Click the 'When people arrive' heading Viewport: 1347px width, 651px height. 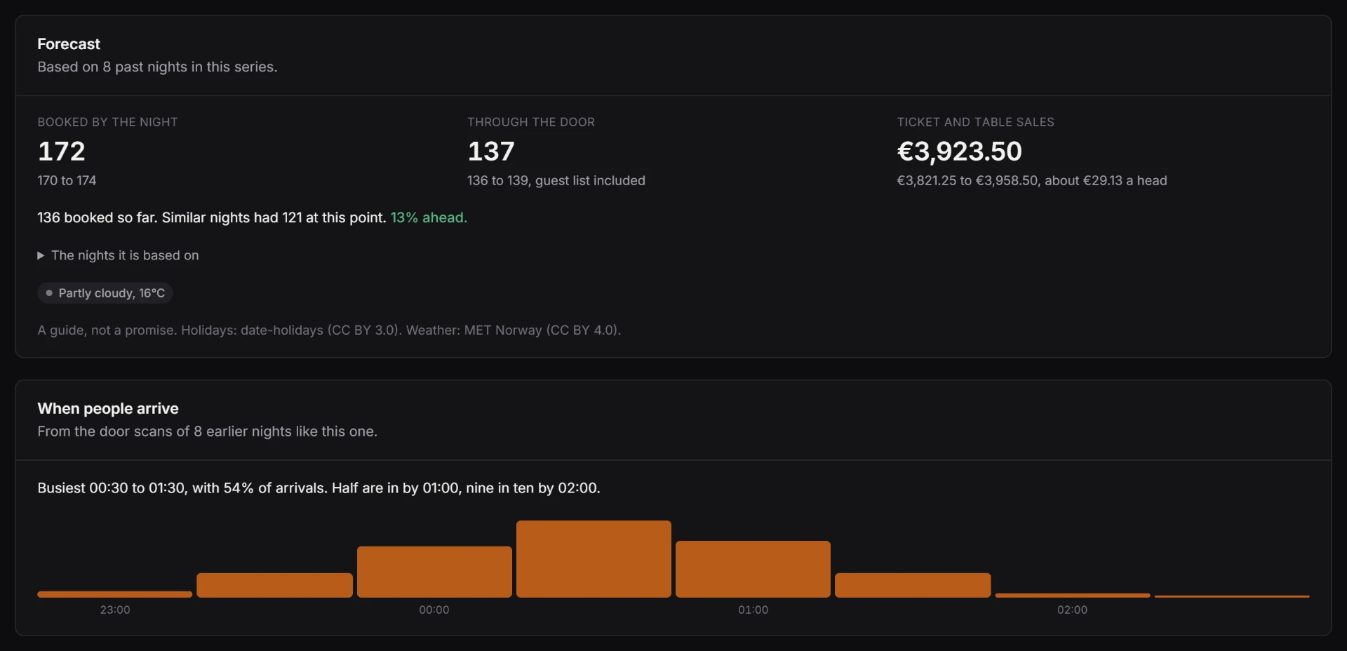coord(108,408)
